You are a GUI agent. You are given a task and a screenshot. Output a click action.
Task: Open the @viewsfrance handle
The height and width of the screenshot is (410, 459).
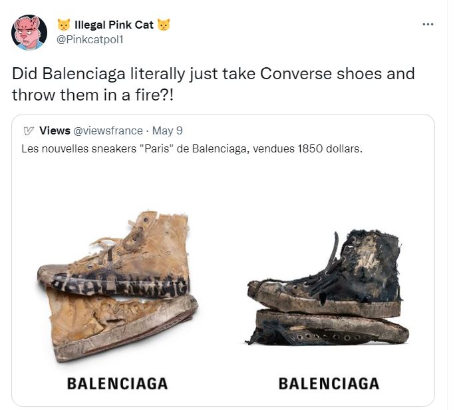(x=108, y=130)
